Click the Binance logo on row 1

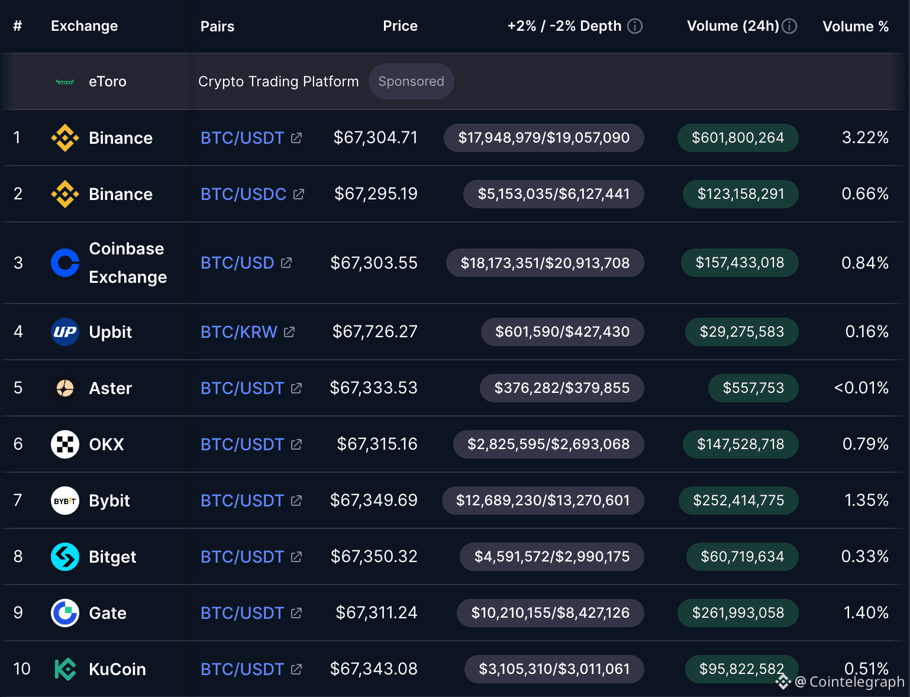pyautogui.click(x=65, y=137)
